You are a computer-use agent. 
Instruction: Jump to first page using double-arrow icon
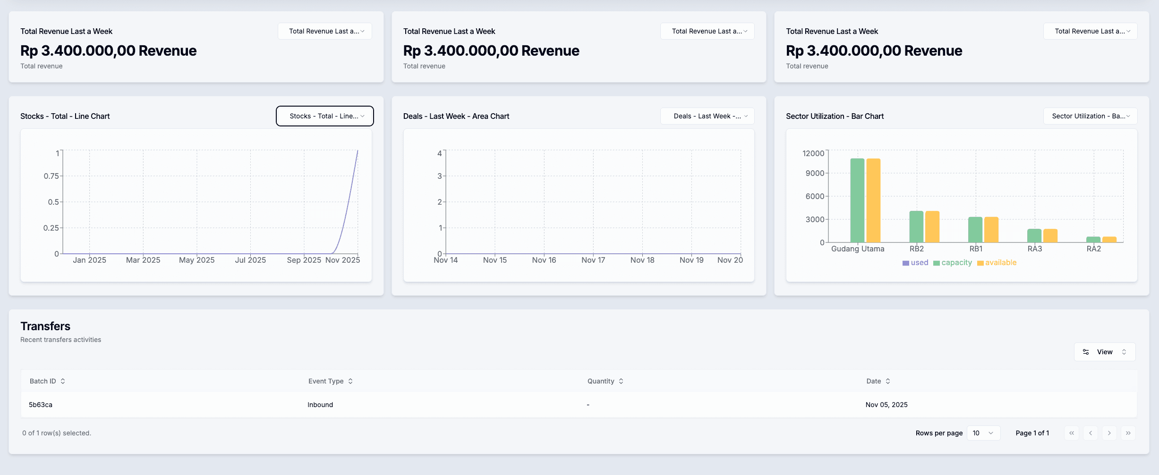point(1071,433)
